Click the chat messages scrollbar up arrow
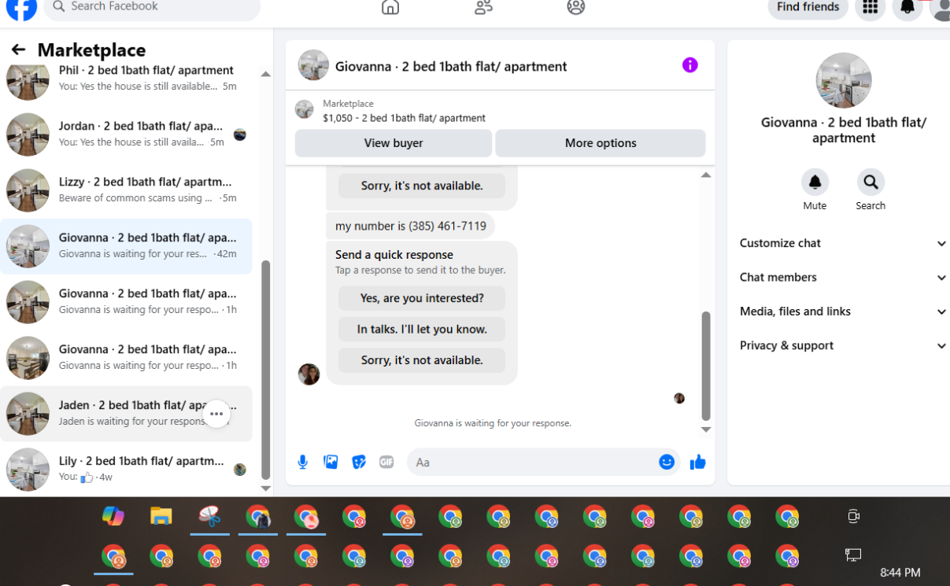 tap(706, 175)
